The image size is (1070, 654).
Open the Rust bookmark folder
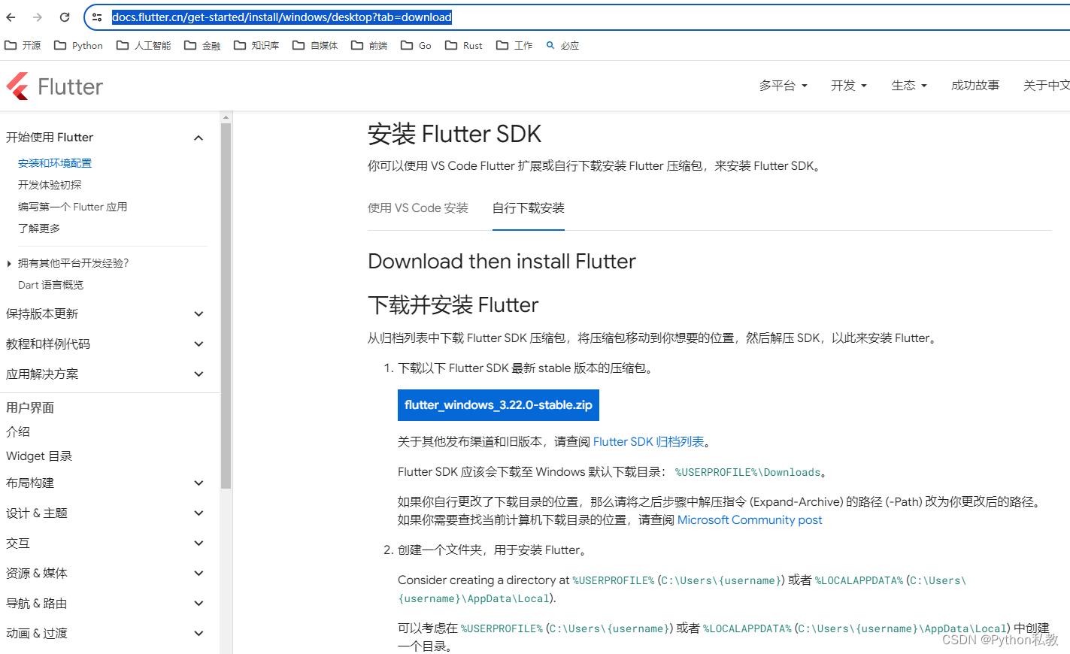click(464, 45)
